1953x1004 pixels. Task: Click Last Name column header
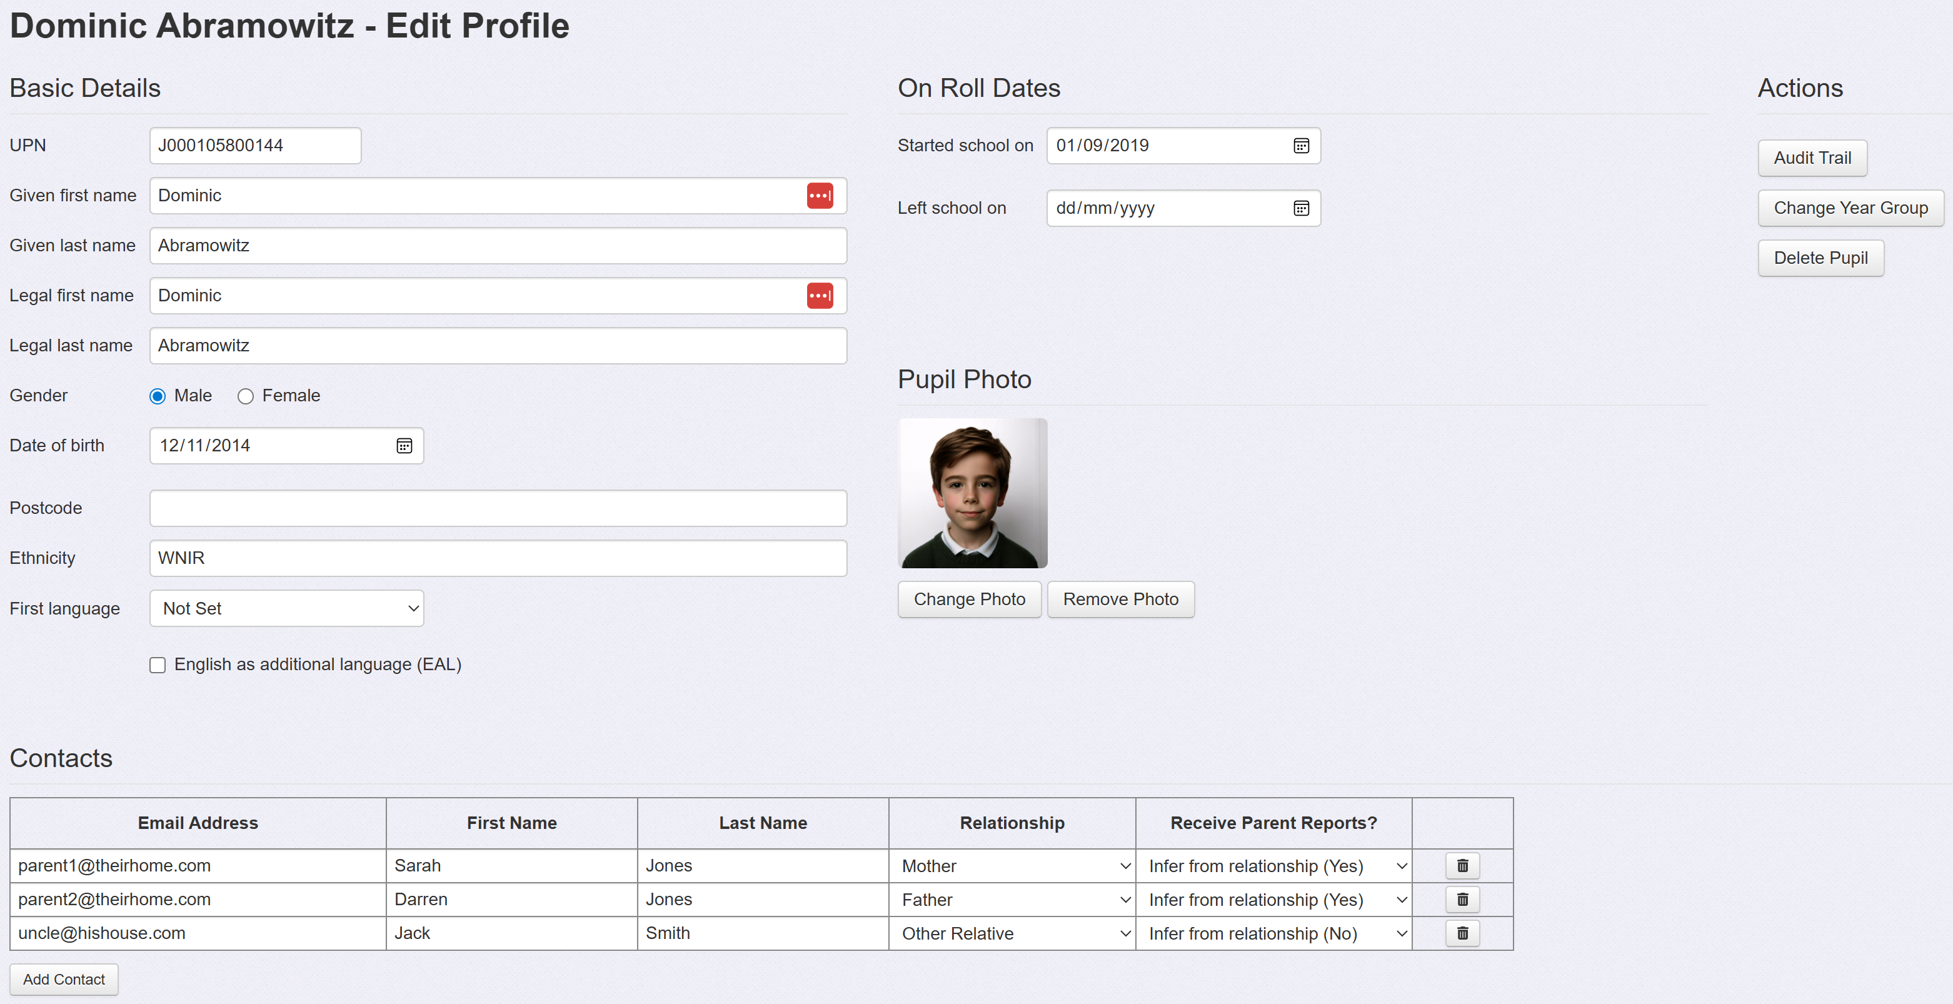pos(763,823)
